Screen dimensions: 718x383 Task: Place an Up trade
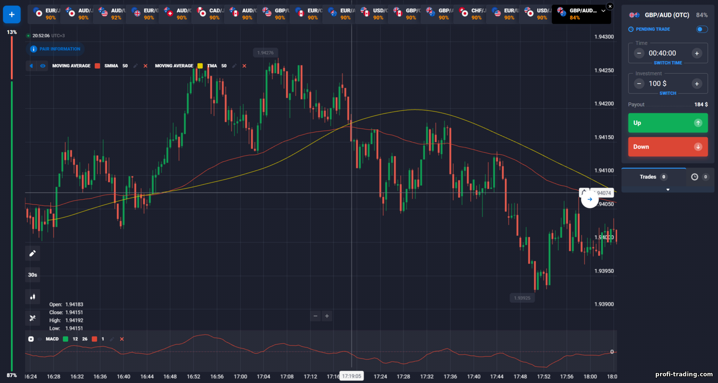click(668, 123)
